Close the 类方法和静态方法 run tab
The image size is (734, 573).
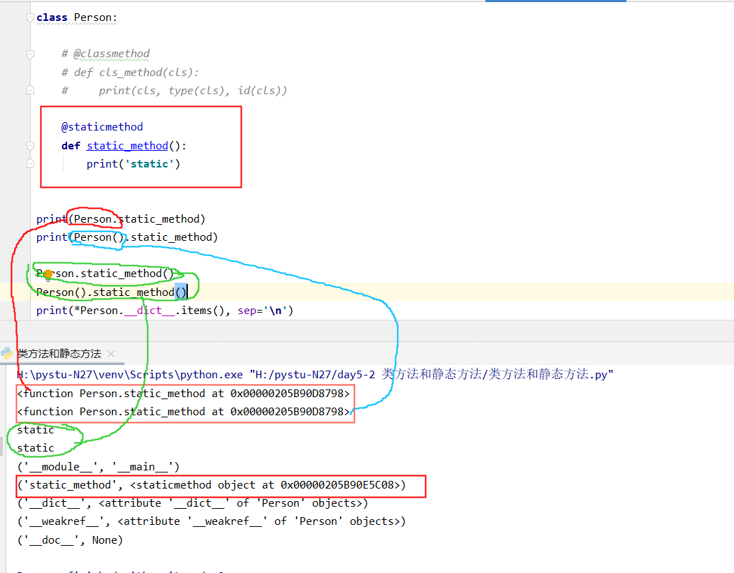tap(111, 355)
